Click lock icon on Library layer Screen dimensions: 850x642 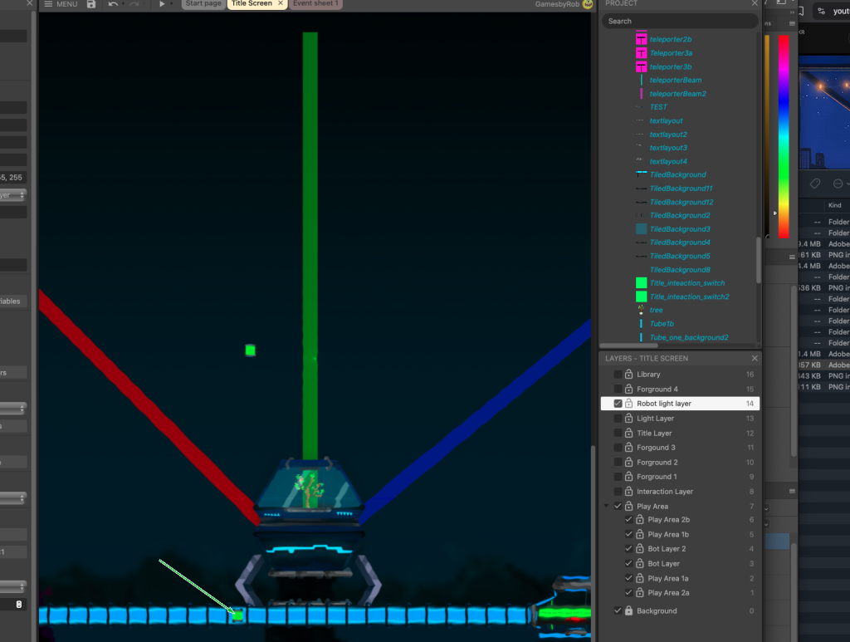point(629,374)
